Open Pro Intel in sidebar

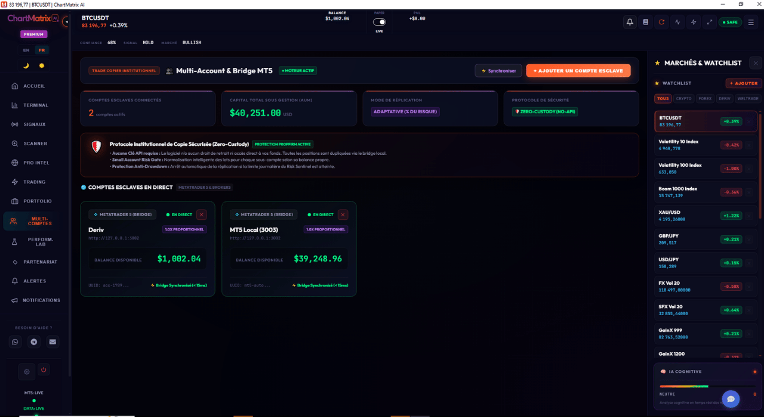click(x=34, y=163)
